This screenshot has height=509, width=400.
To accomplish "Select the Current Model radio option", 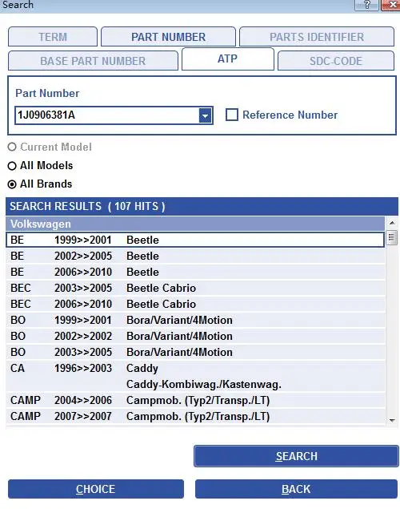I will point(12,147).
